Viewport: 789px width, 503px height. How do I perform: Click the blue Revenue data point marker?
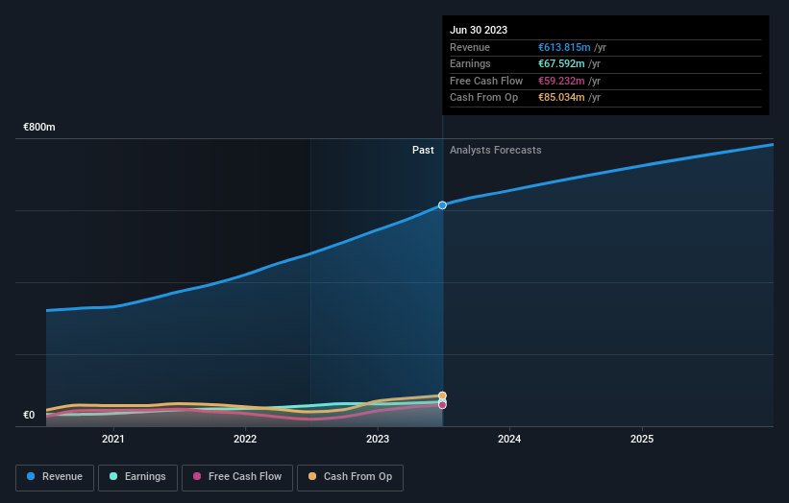pos(442,205)
